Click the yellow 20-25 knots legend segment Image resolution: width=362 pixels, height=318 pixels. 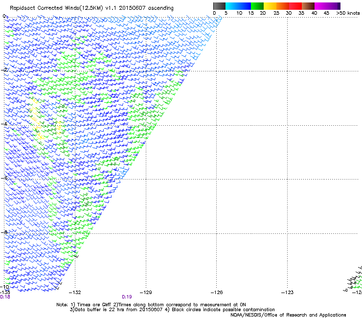pyautogui.click(x=270, y=6)
